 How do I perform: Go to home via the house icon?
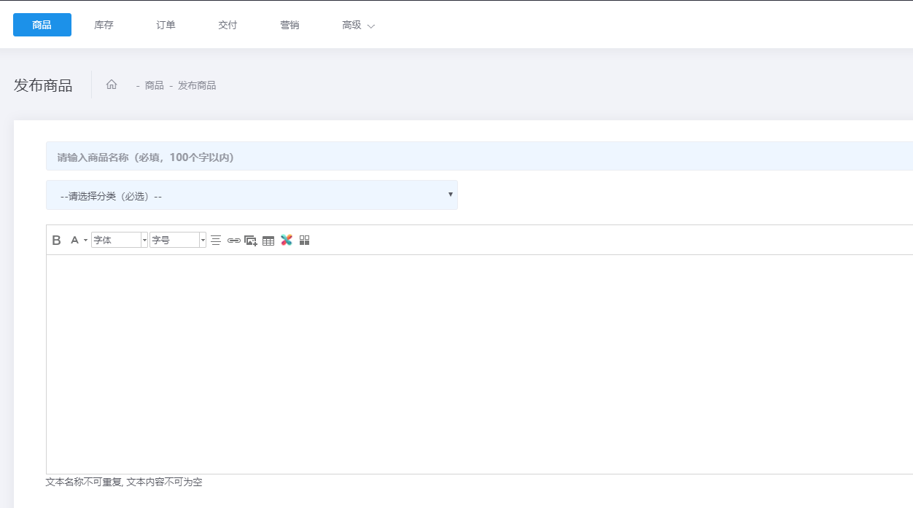(x=112, y=85)
